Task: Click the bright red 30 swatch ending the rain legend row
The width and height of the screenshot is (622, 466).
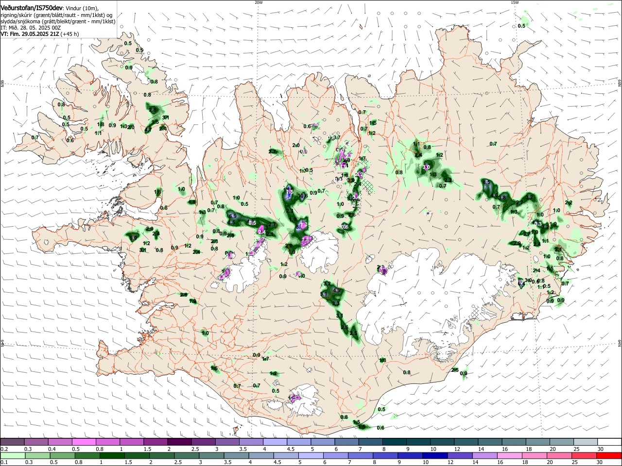Action: coord(609,455)
